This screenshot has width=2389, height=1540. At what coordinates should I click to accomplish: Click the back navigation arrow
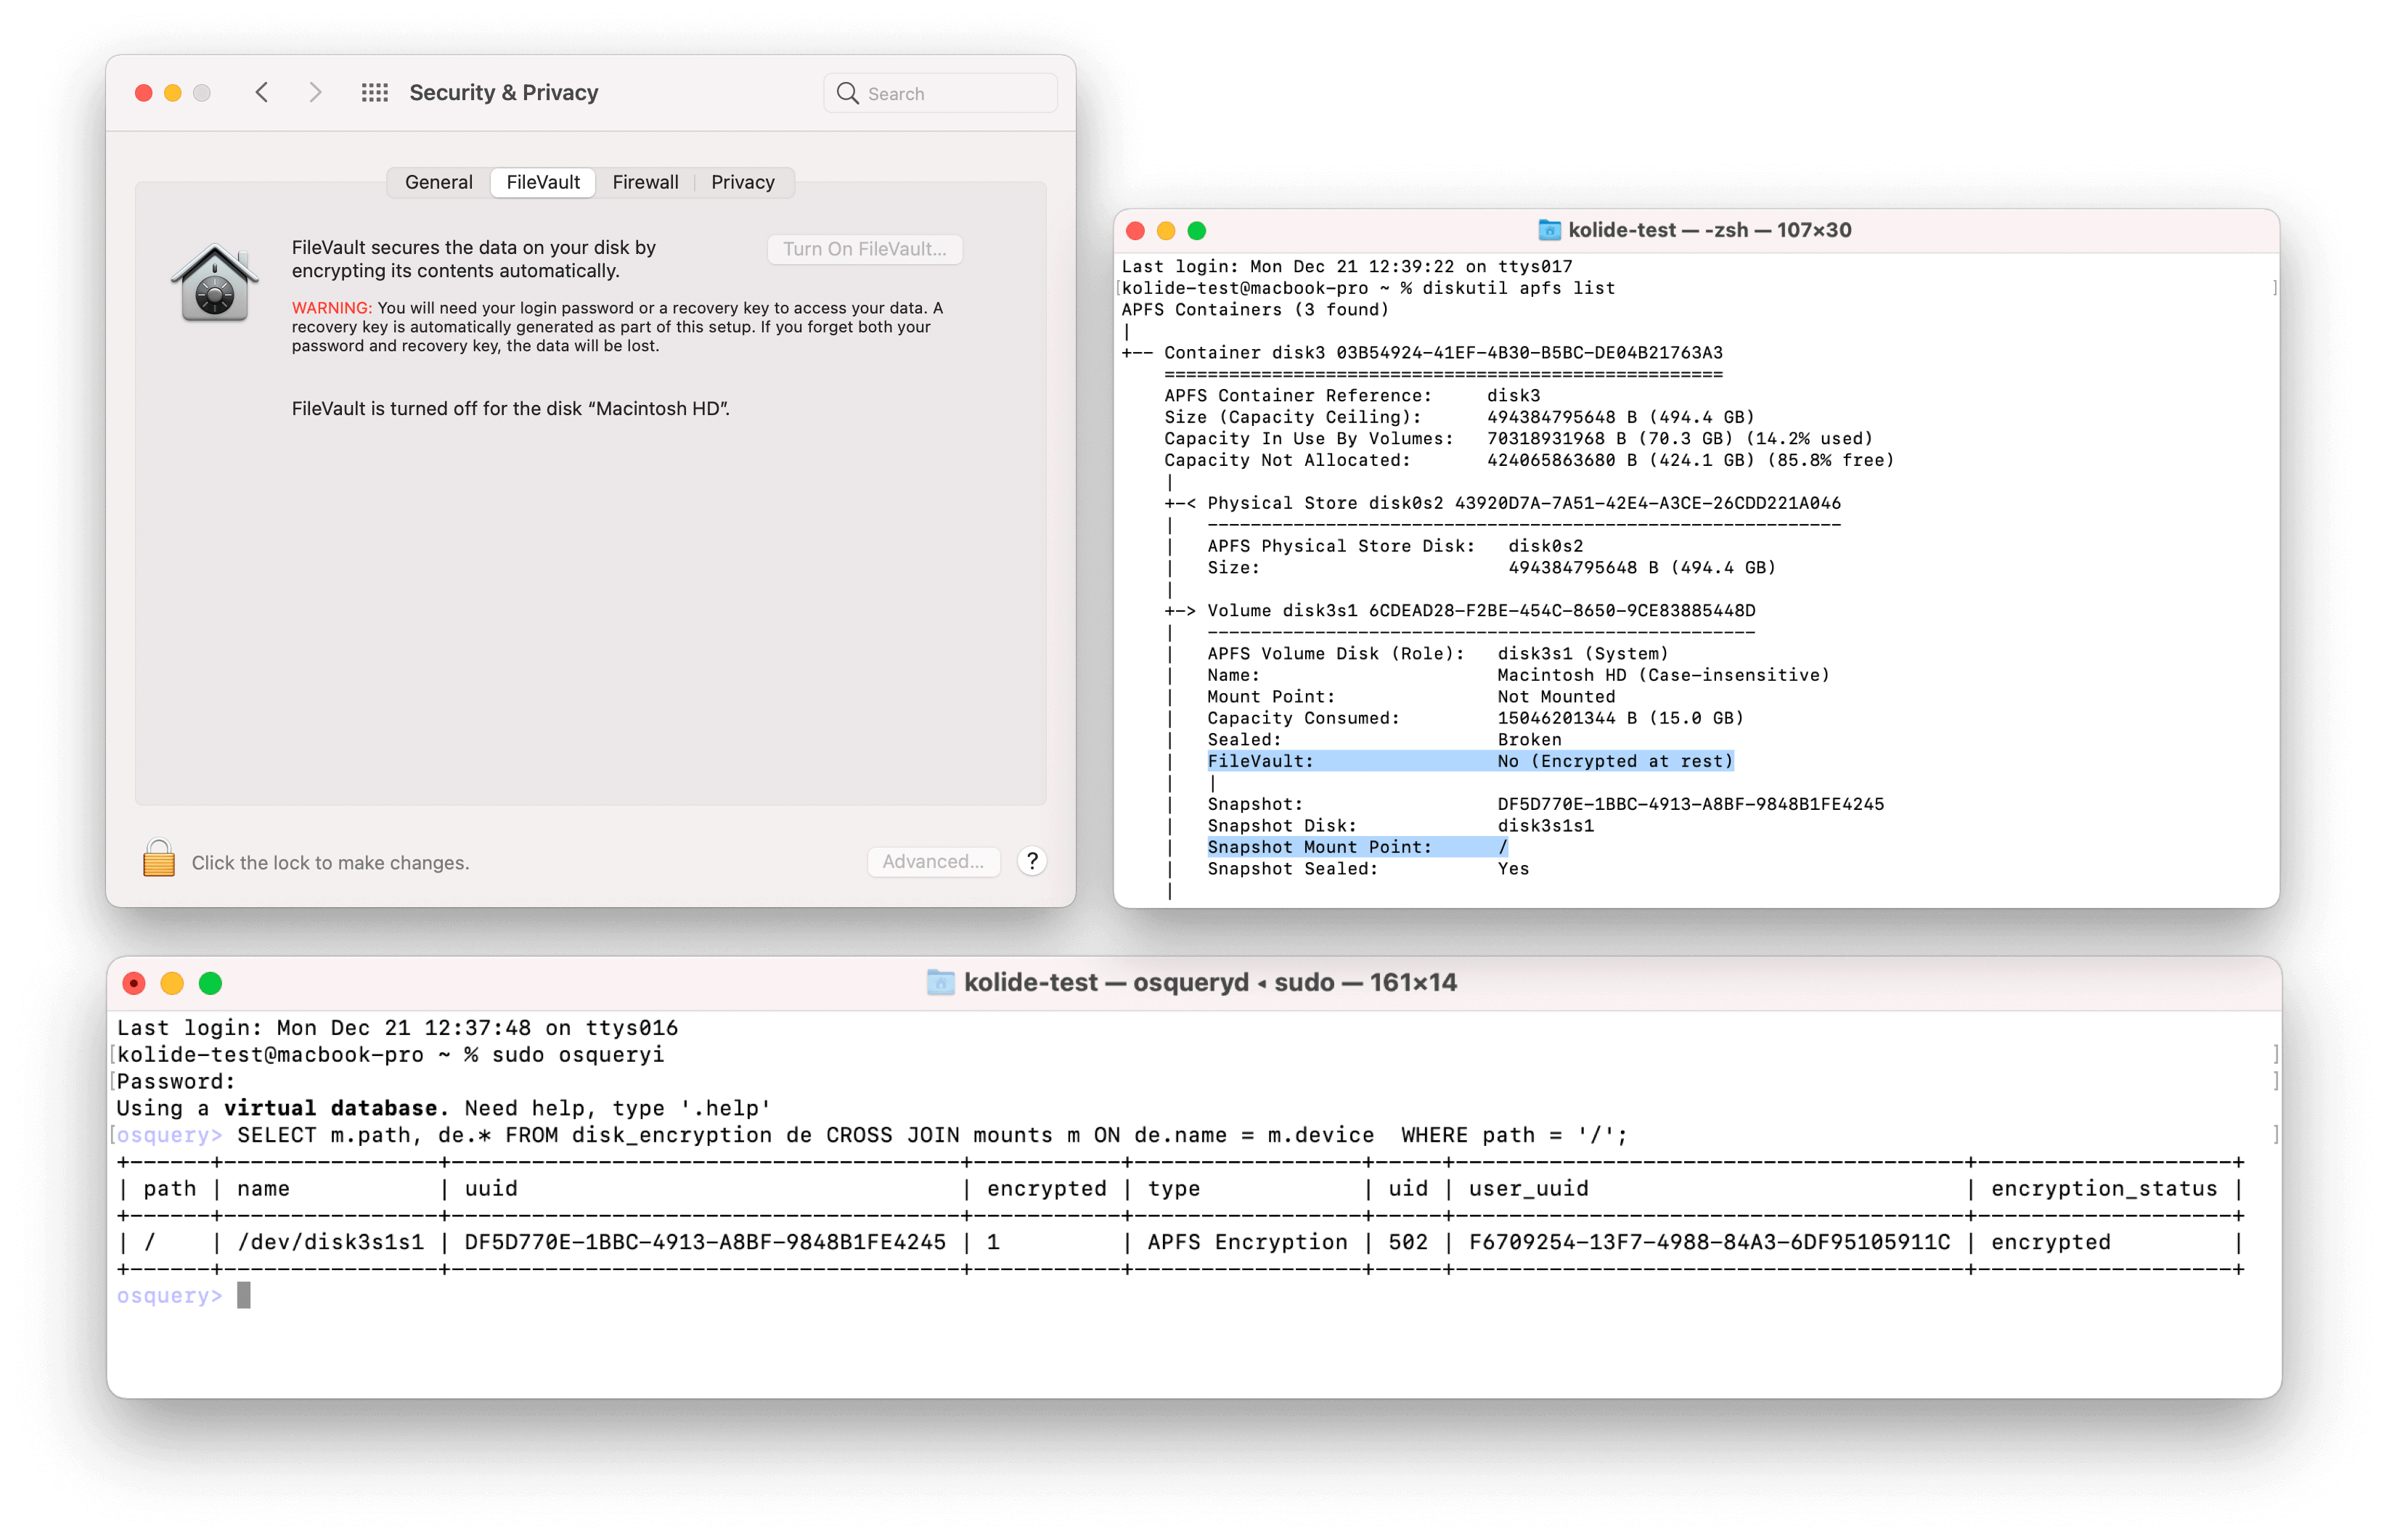coord(262,92)
